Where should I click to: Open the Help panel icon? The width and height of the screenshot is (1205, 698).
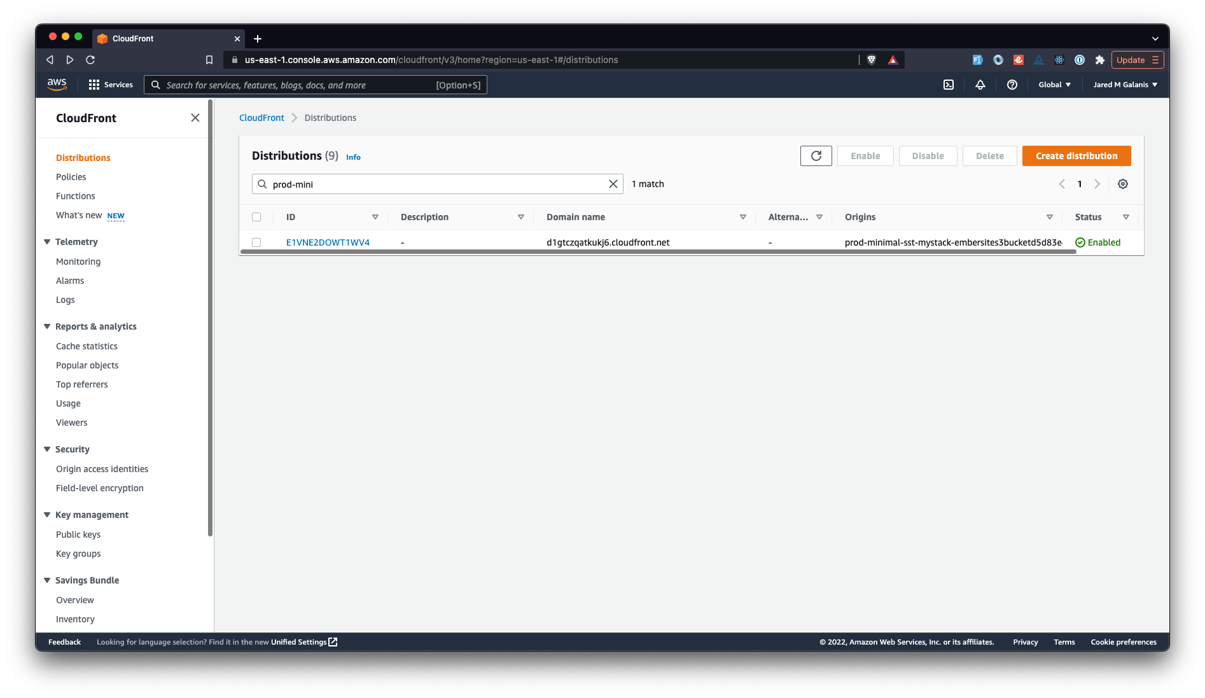[1012, 85]
